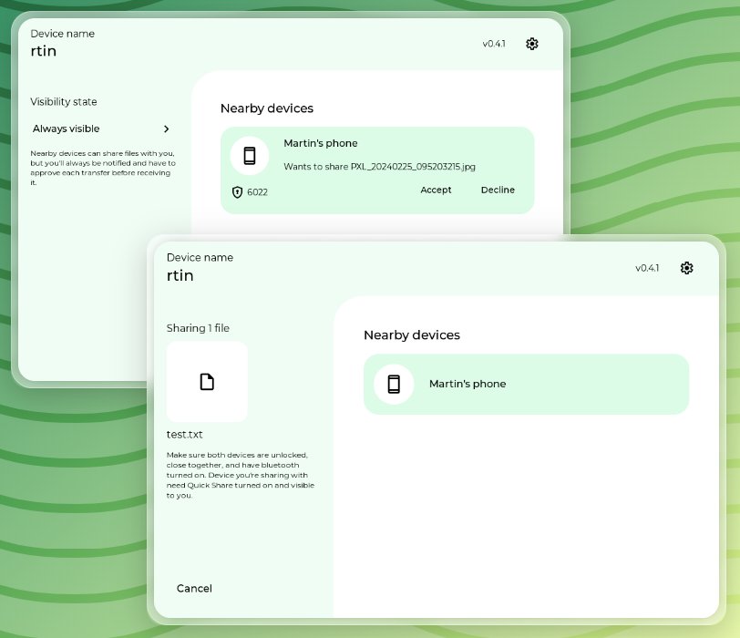
Task: Click the test.txt filename label
Action: pos(185,434)
